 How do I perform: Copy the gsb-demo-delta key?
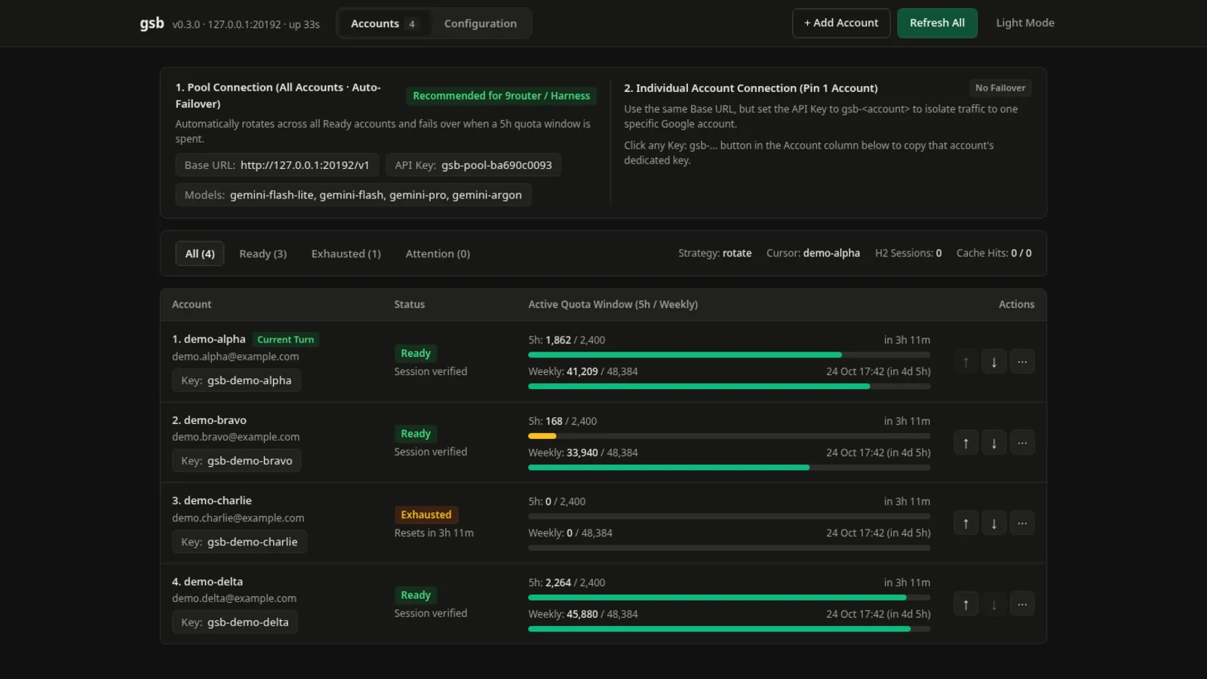click(x=235, y=622)
